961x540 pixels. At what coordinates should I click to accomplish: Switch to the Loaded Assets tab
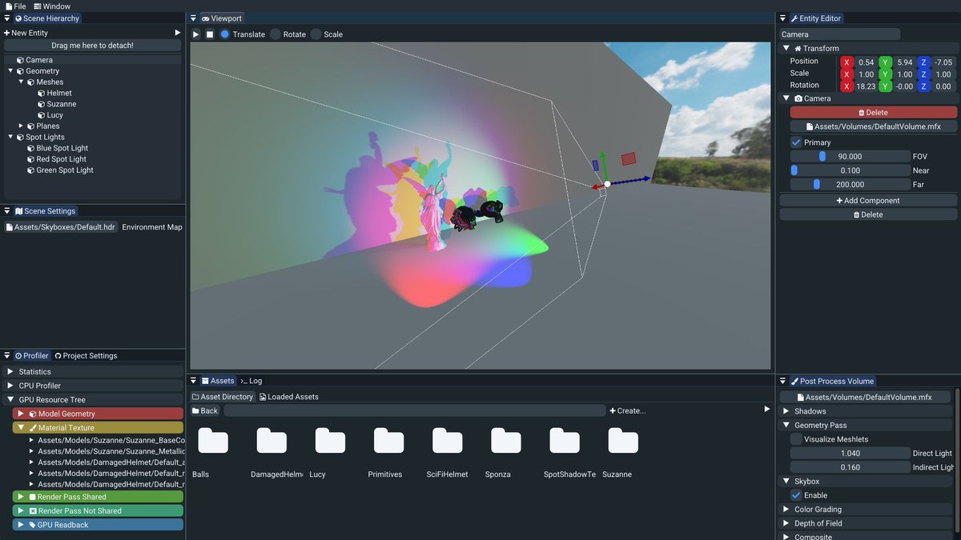pos(288,397)
